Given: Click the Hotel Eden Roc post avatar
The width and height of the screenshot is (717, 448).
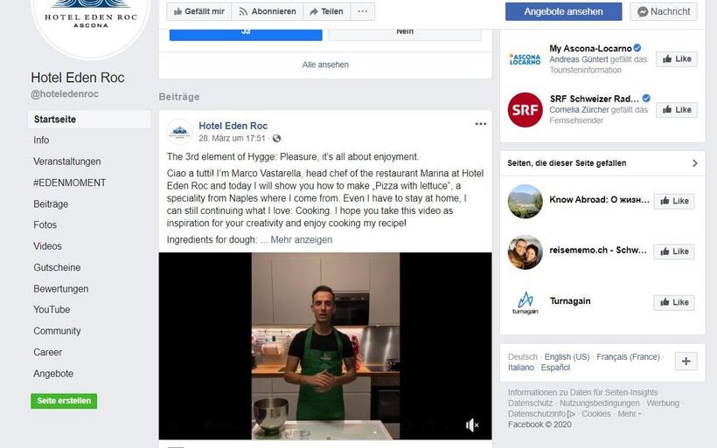Looking at the screenshot, I should (x=179, y=132).
